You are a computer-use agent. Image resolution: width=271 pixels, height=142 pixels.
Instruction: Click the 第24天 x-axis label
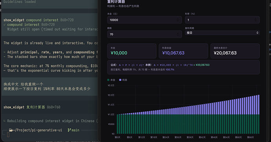click(x=166, y=137)
